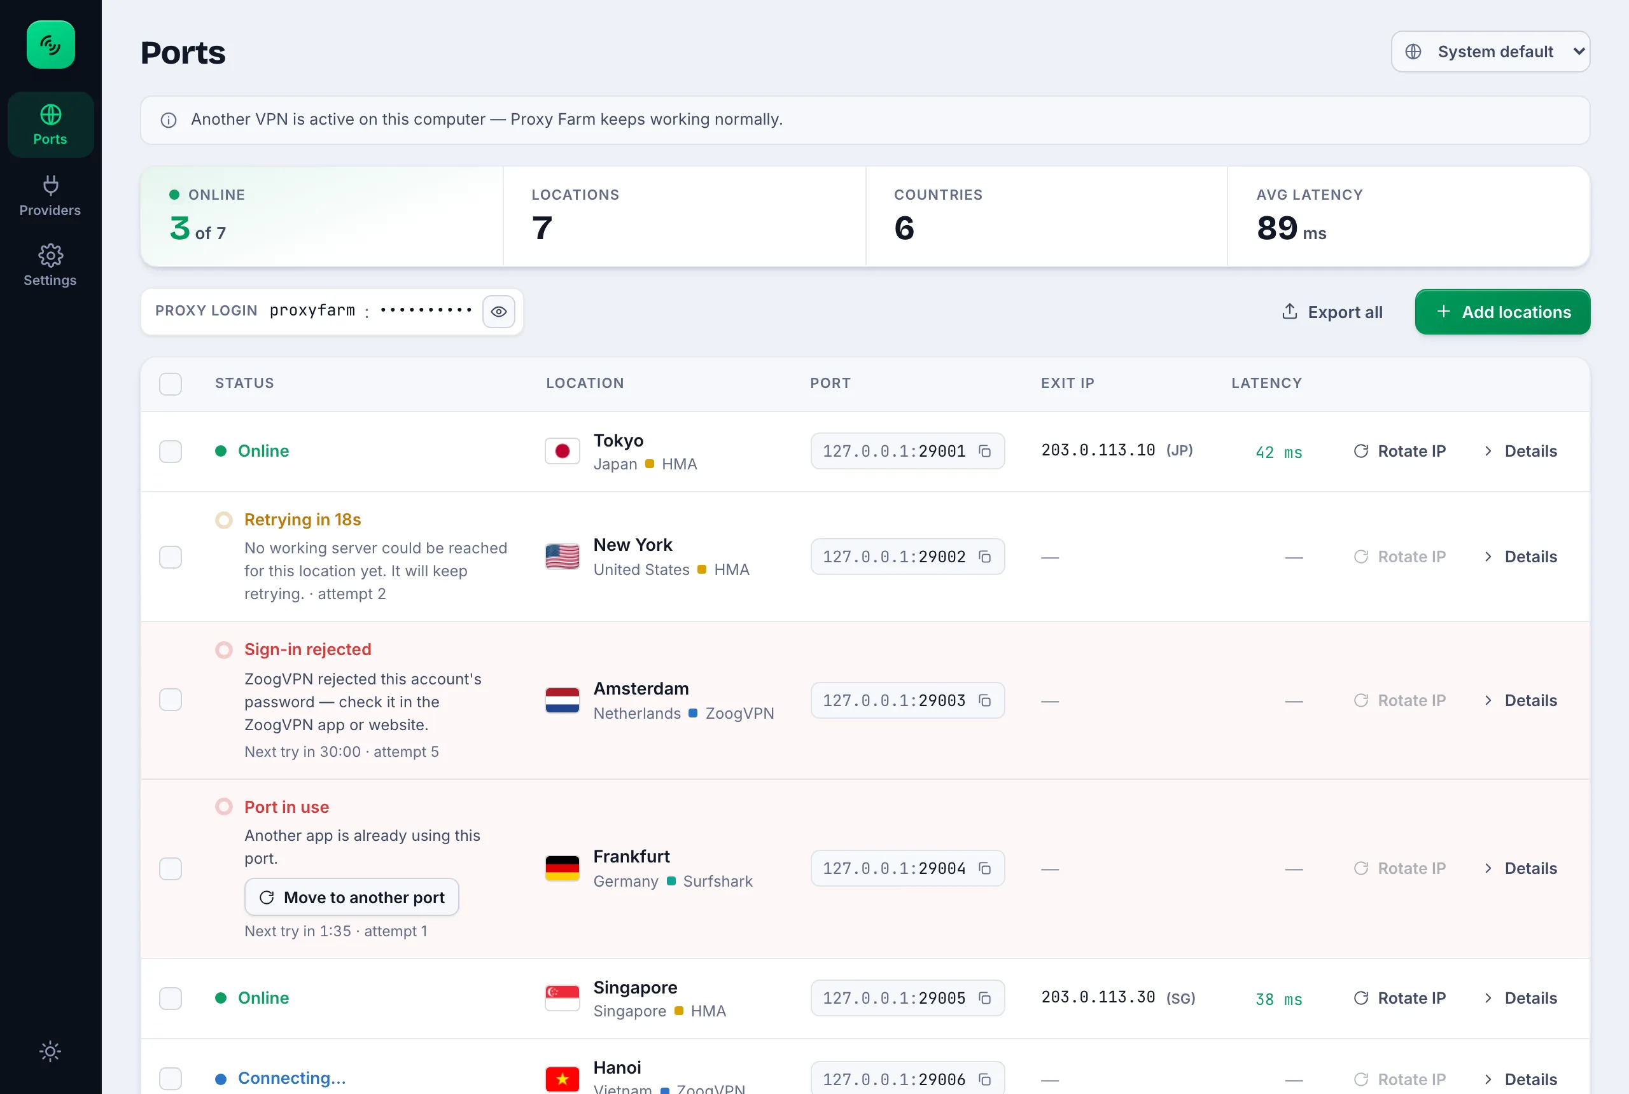Screen dimensions: 1629x1094
Task: Check the Singapore row checkbox
Action: [x=171, y=999]
